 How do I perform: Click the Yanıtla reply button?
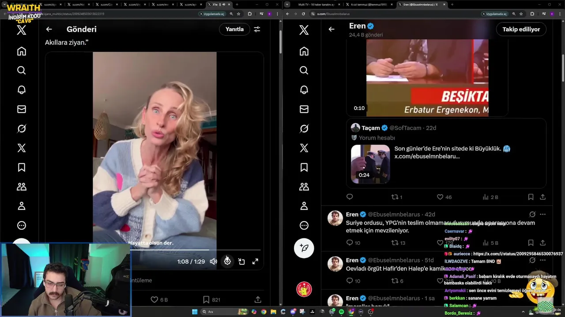(234, 29)
